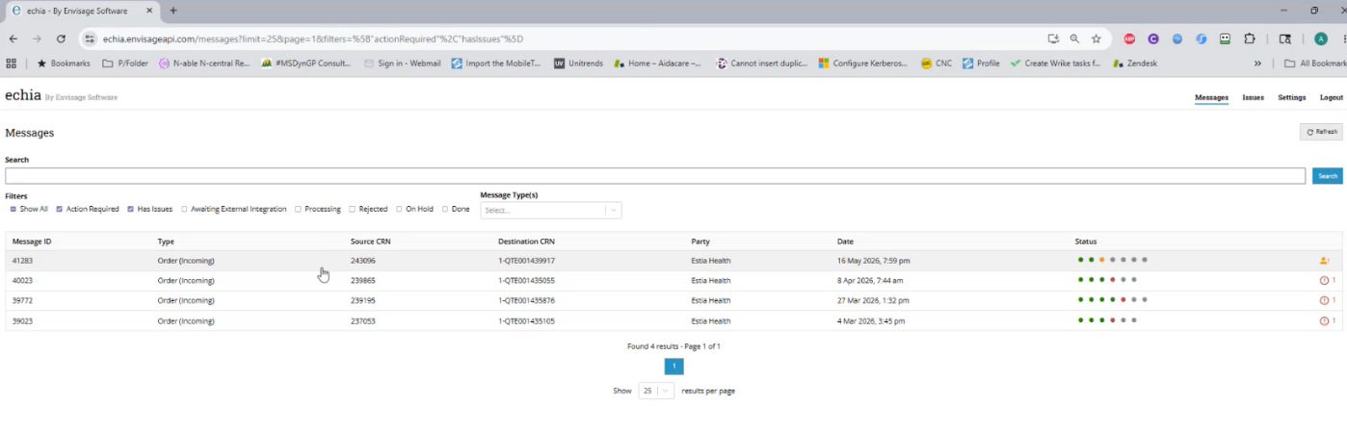Image resolution: width=1347 pixels, height=432 pixels.
Task: Click the orange user icon on row 41283
Action: pyautogui.click(x=1325, y=261)
